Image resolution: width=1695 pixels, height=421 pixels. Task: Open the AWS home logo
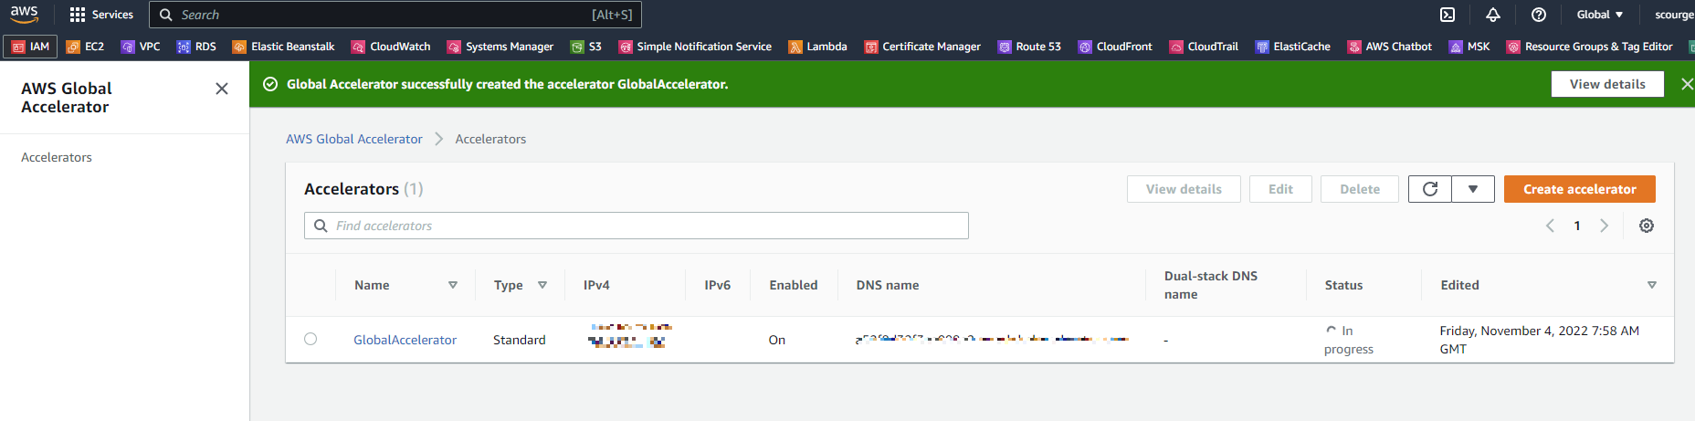(25, 14)
